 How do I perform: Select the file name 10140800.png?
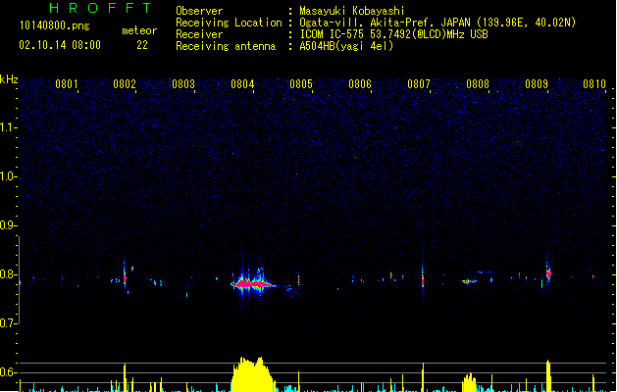point(55,25)
